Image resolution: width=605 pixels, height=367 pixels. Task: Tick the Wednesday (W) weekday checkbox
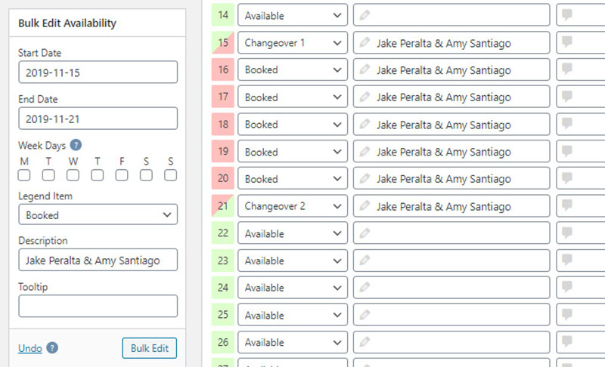tap(73, 175)
